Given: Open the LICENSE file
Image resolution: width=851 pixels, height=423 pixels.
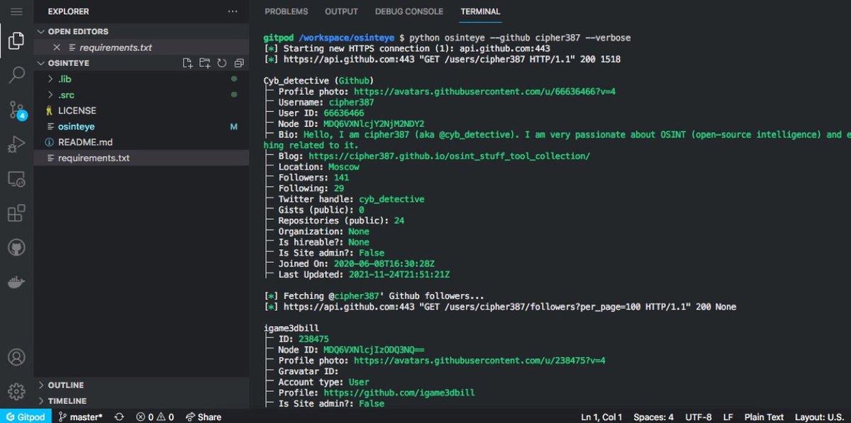Looking at the screenshot, I should point(141,111).
